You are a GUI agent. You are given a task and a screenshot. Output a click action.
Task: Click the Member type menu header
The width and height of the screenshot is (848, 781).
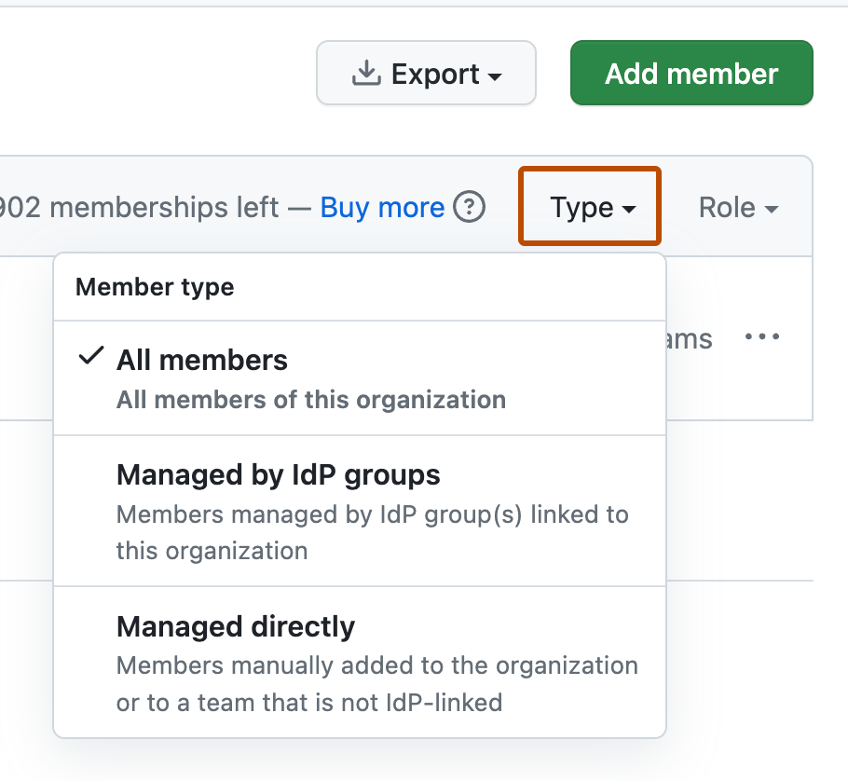[155, 287]
